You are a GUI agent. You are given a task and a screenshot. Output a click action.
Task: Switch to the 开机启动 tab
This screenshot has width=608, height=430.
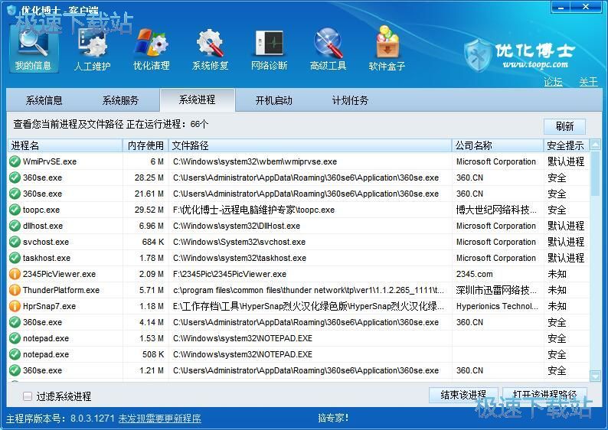click(274, 101)
